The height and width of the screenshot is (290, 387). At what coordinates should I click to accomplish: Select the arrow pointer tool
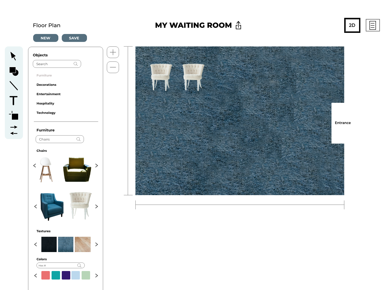click(x=13, y=56)
